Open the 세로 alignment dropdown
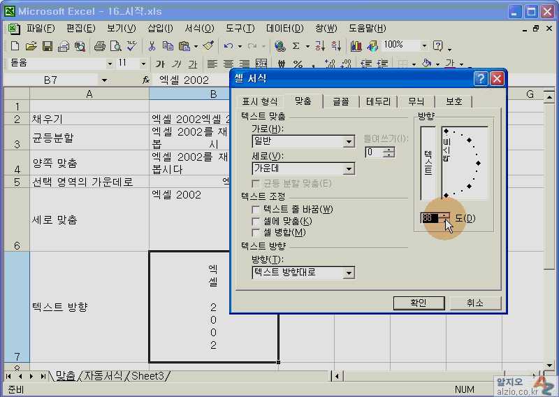The width and height of the screenshot is (559, 397). [349, 168]
